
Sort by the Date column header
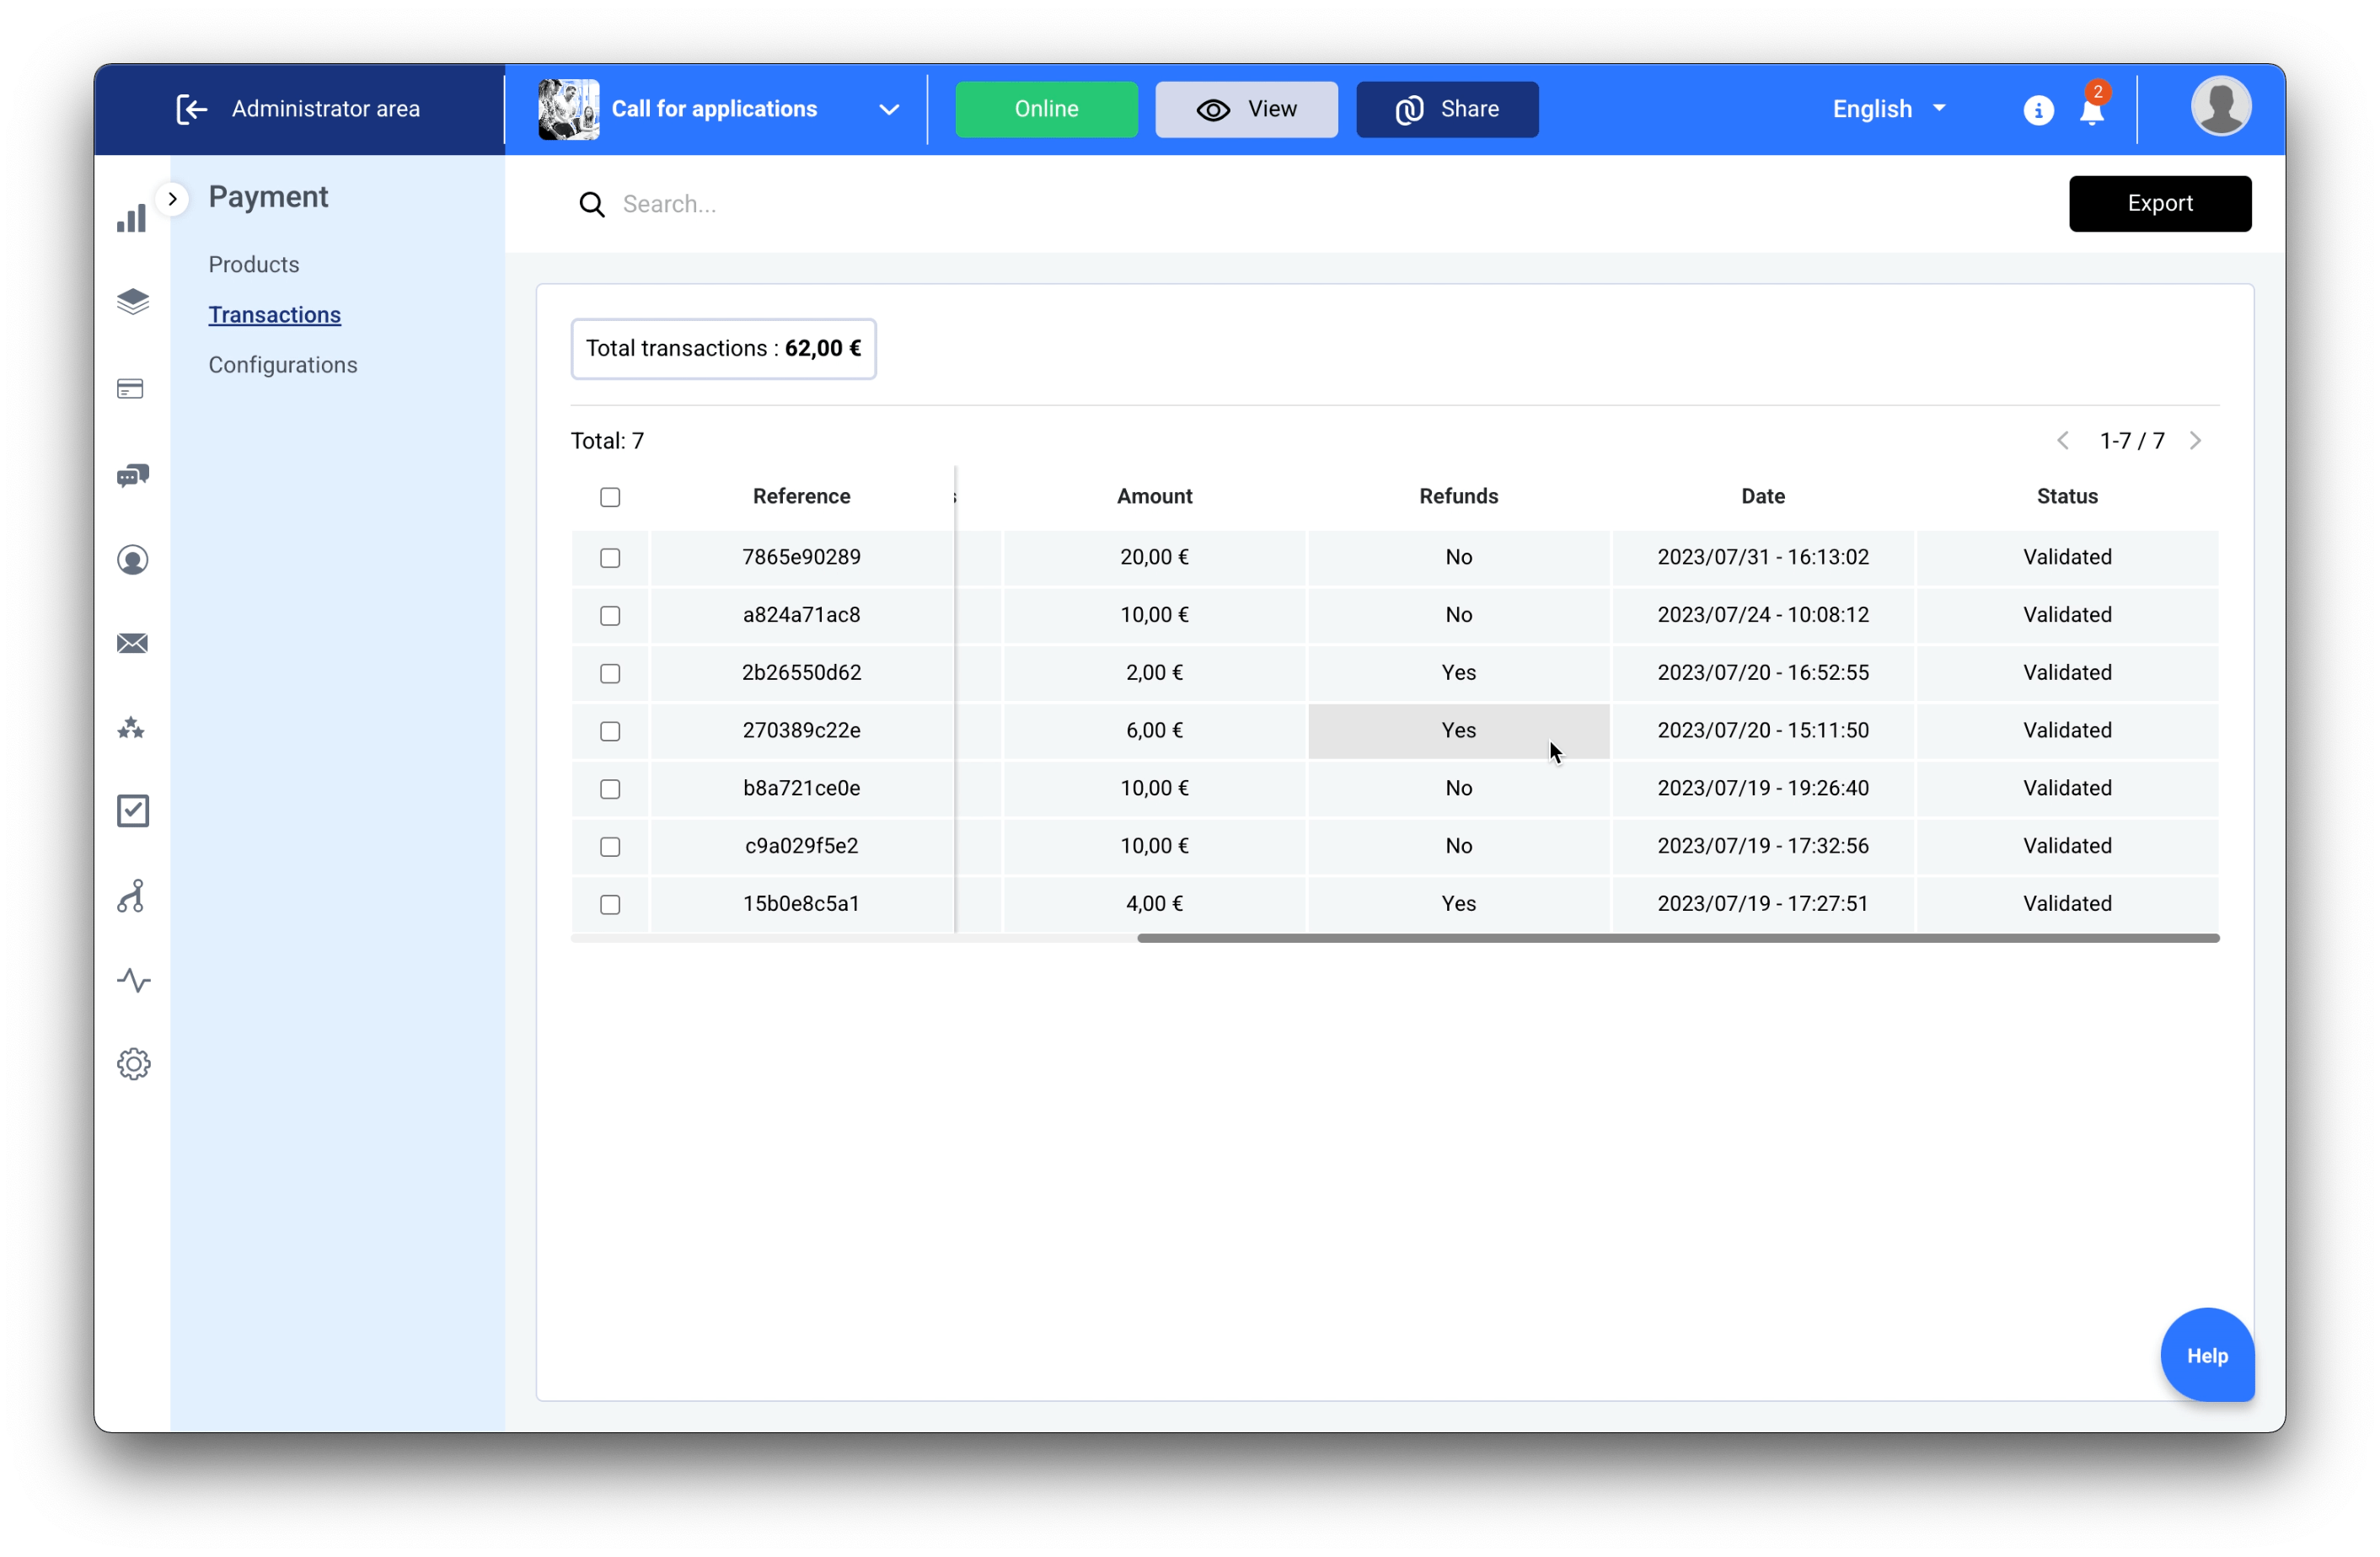[x=1762, y=496]
